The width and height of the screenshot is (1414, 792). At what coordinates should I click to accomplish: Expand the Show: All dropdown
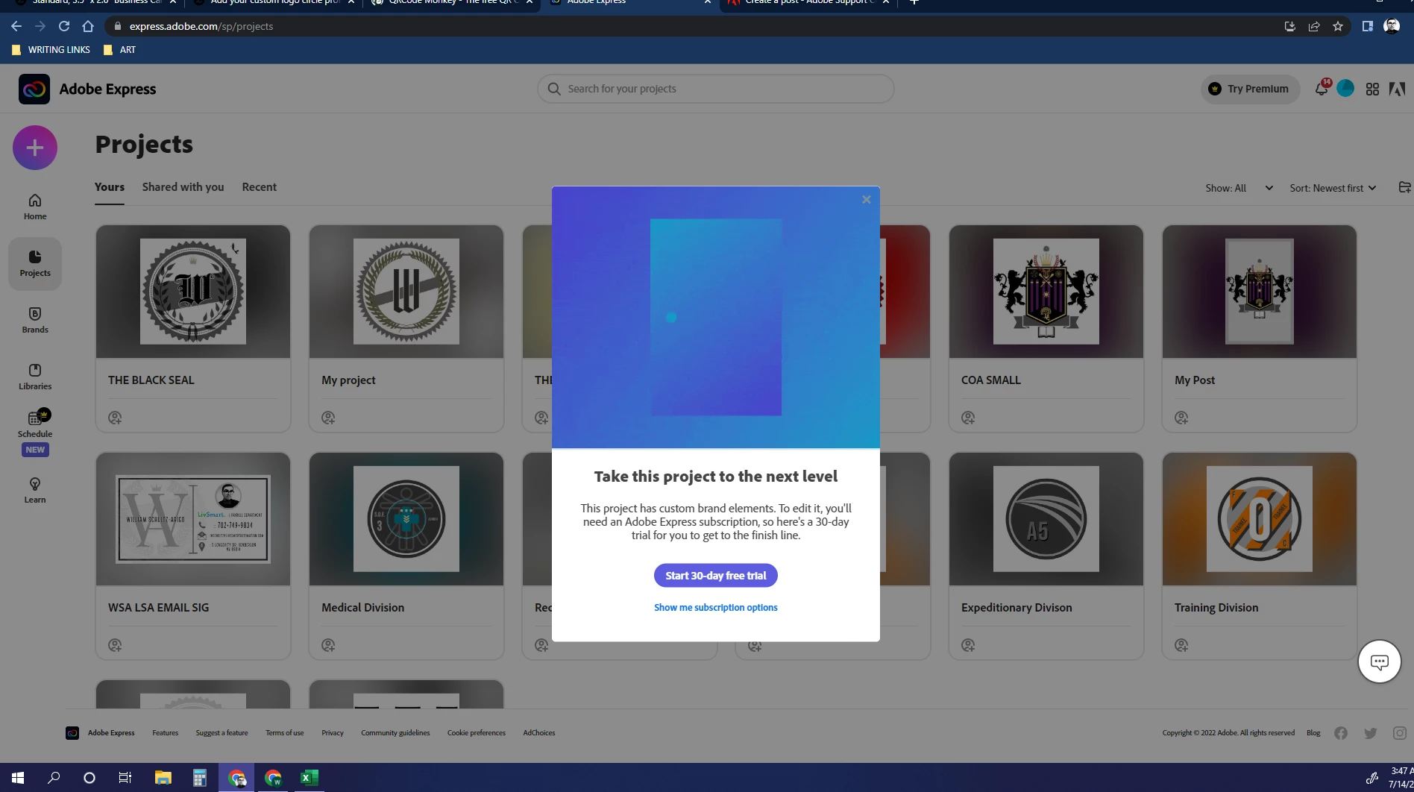[x=1239, y=188]
